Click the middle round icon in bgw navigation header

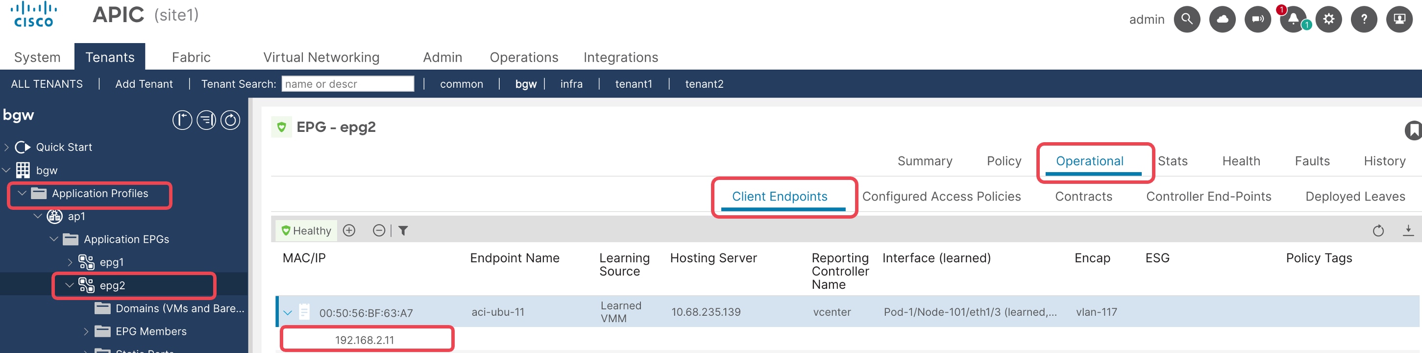[206, 120]
